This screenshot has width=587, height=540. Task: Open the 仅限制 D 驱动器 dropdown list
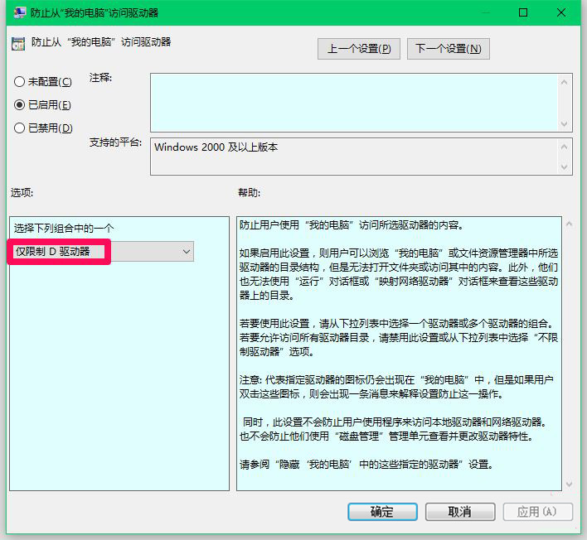(185, 251)
